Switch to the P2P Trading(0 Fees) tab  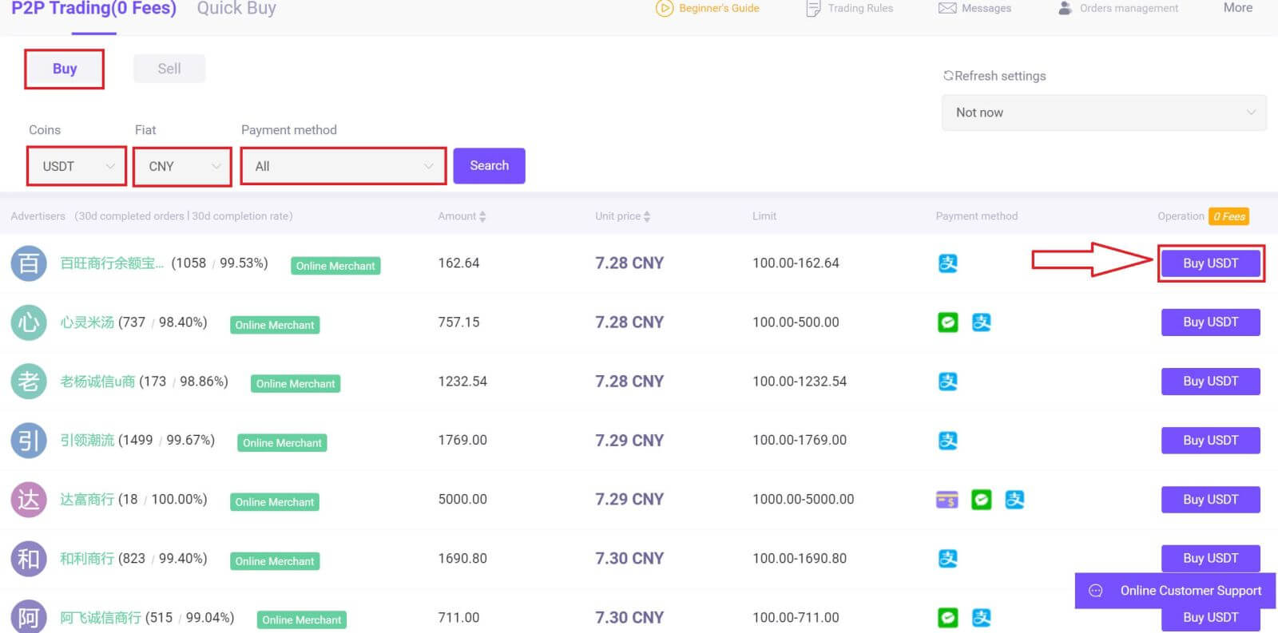(x=93, y=9)
